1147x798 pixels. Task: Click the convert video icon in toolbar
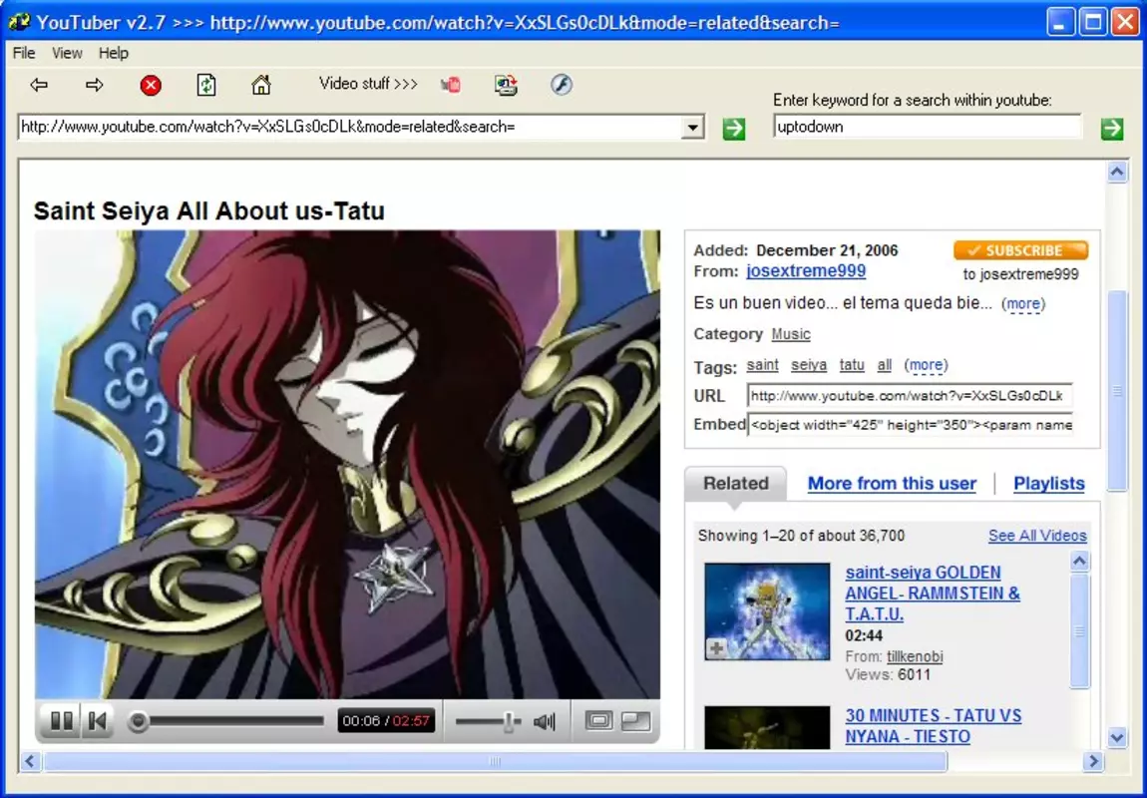(506, 85)
